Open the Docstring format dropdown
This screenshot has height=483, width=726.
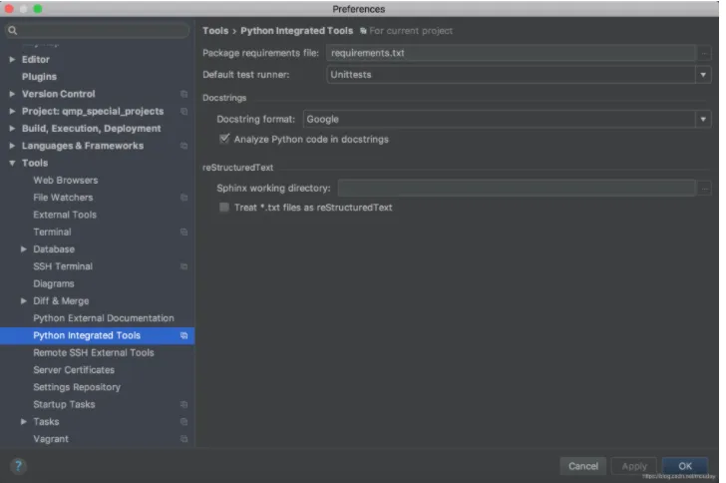pos(702,120)
